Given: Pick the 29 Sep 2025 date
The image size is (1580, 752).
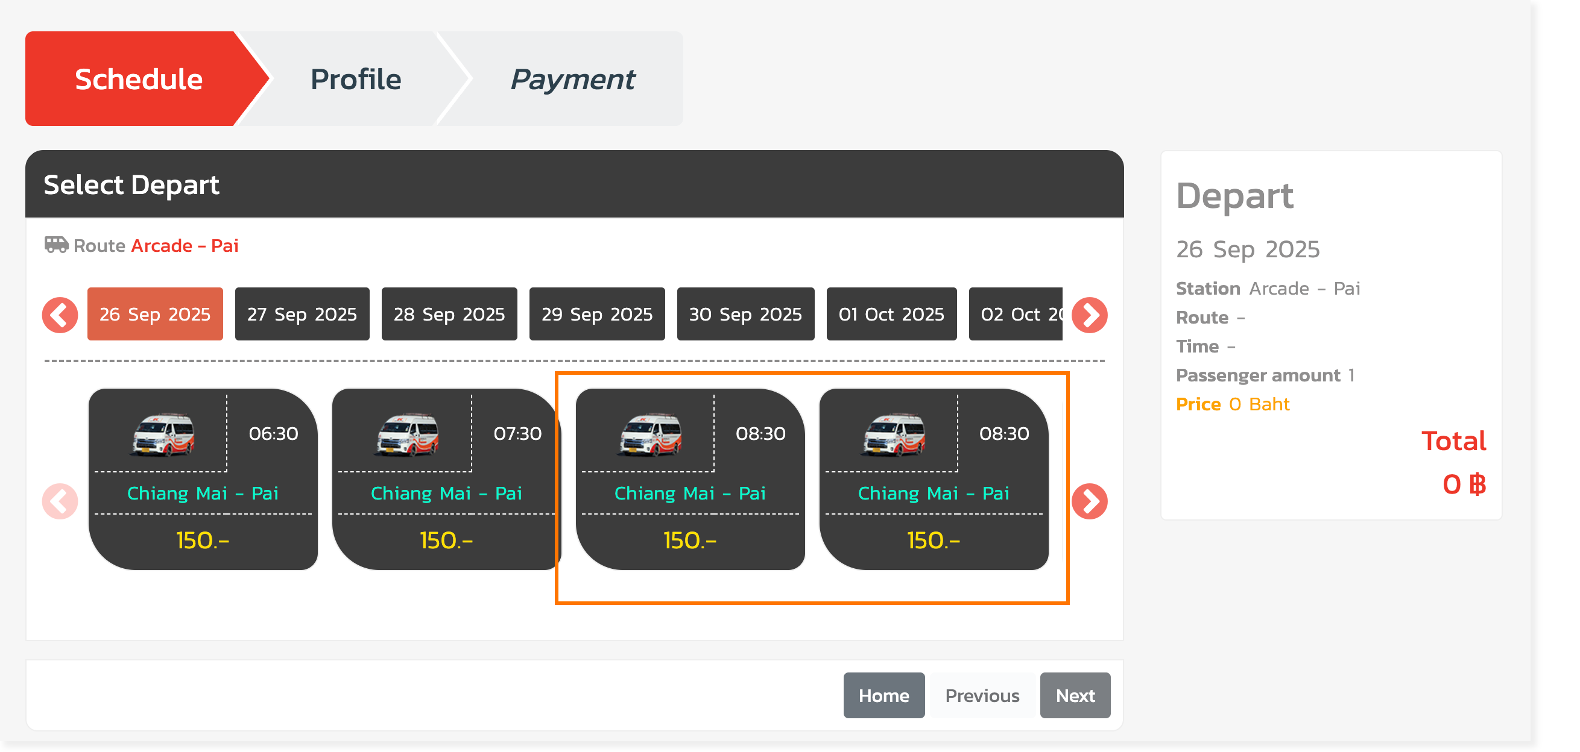Looking at the screenshot, I should point(597,314).
